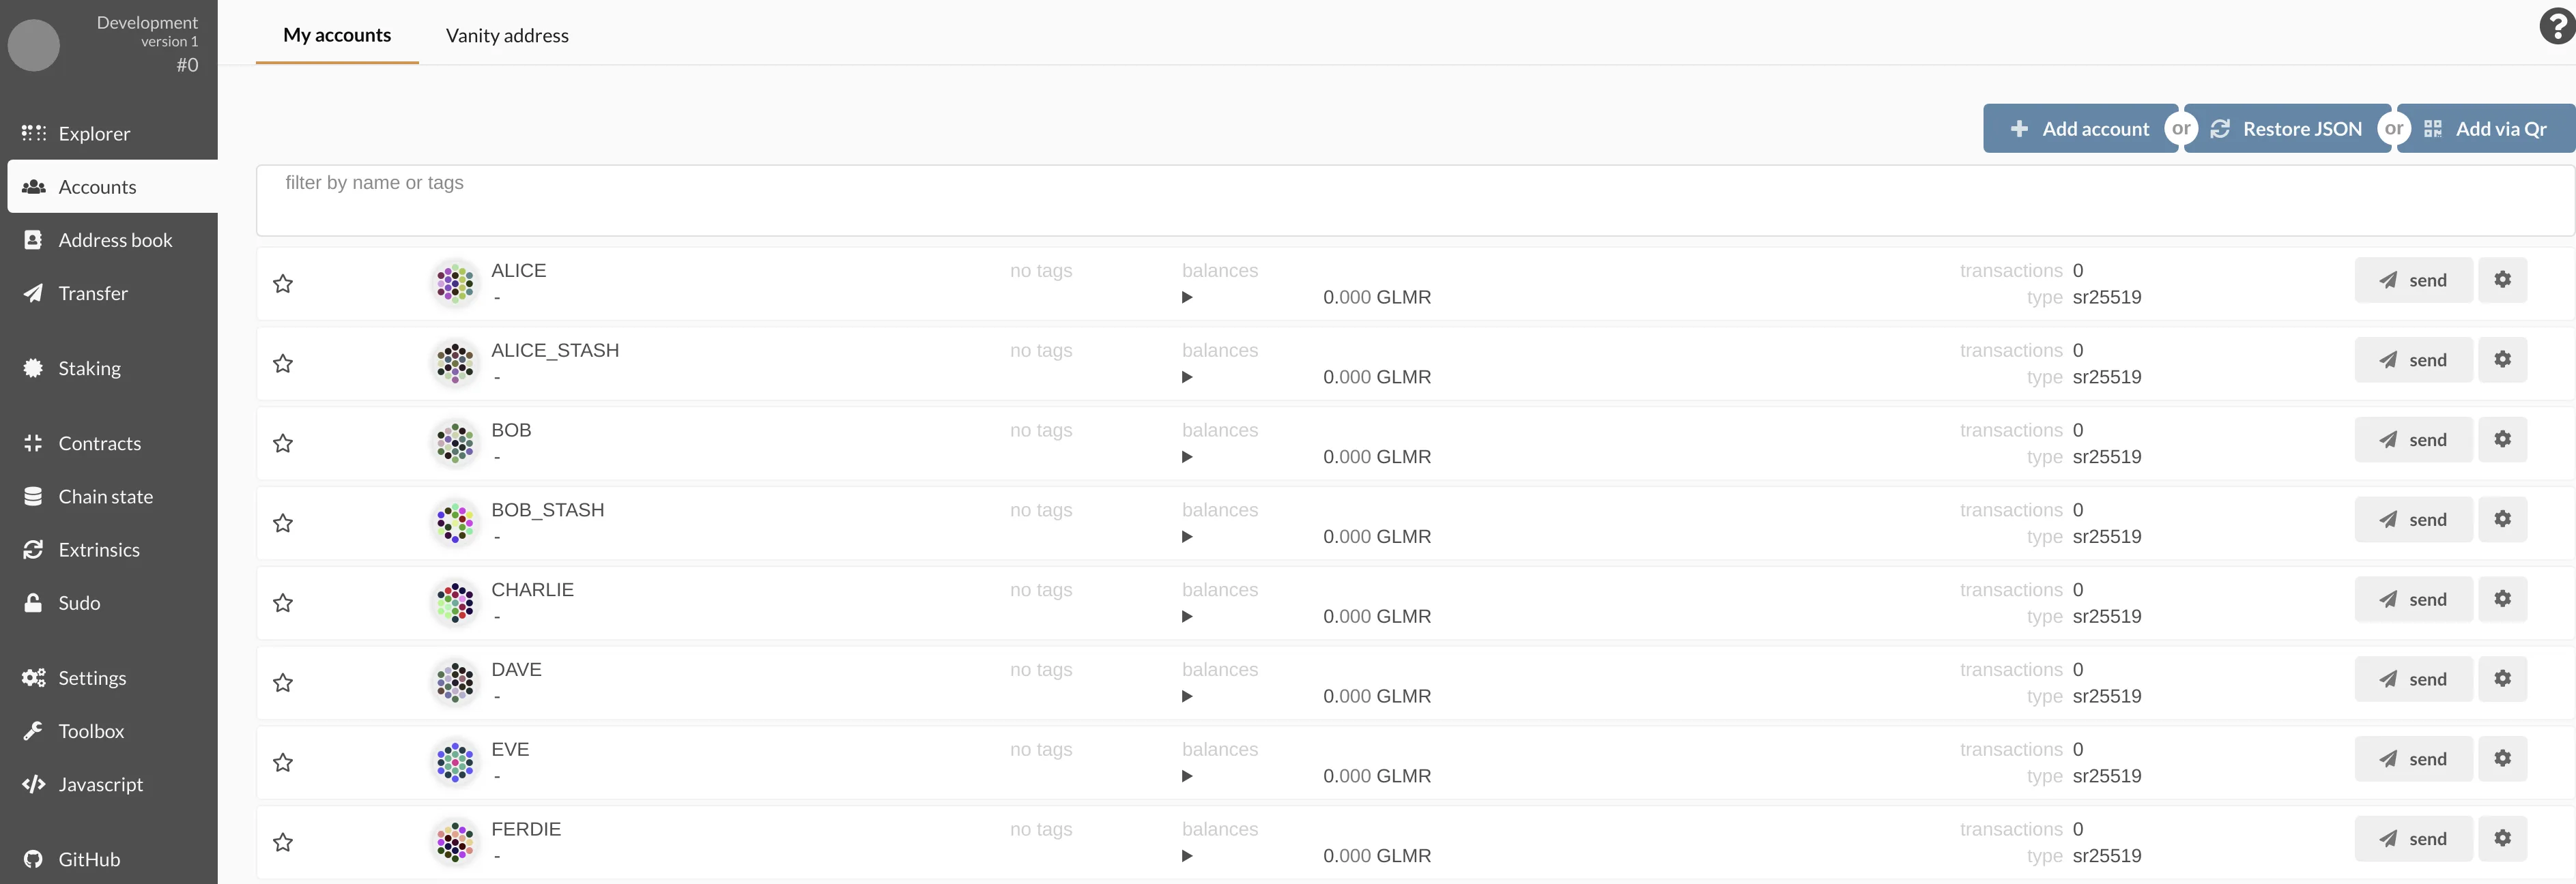Click ALICE's identicon to copy address
The height and width of the screenshot is (884, 2576).
point(455,284)
